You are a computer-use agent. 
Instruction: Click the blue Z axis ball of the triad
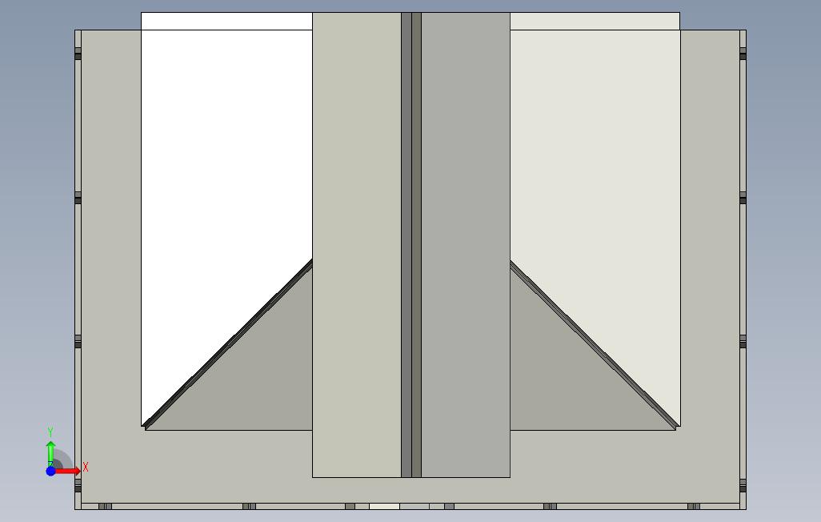click(50, 472)
